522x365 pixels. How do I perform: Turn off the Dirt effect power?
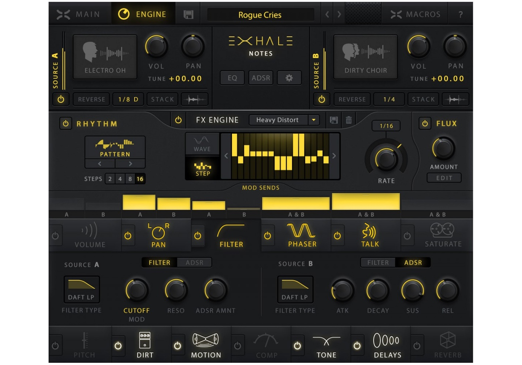pyautogui.click(x=118, y=346)
